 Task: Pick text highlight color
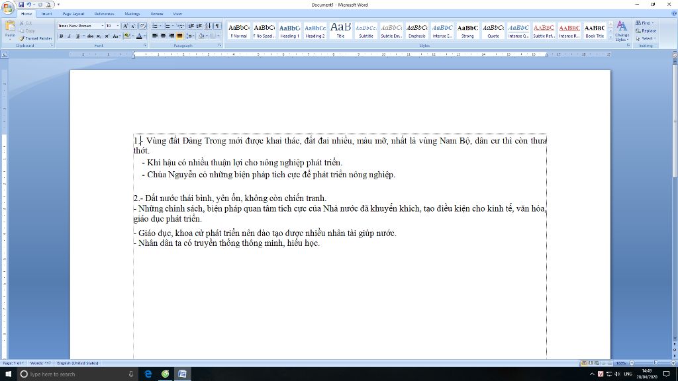(126, 36)
